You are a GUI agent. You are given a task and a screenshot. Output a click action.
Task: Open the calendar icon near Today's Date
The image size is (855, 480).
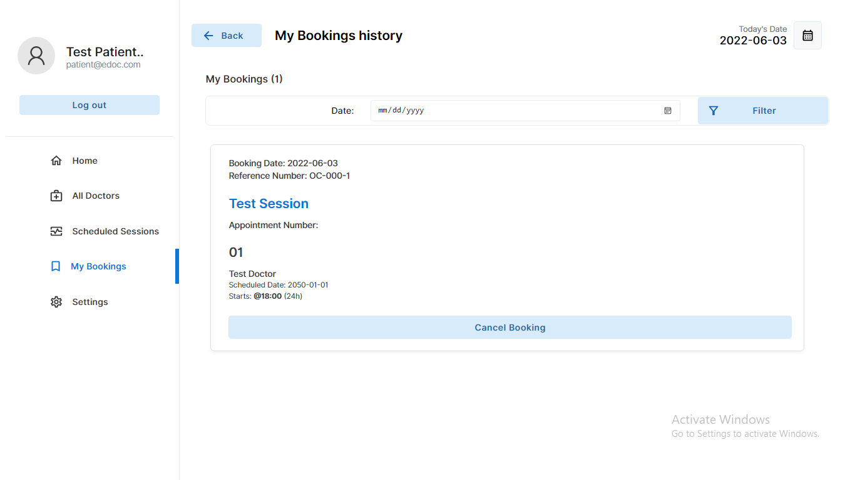point(807,35)
